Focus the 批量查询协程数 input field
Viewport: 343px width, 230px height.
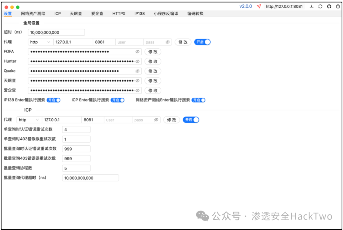click(76, 168)
